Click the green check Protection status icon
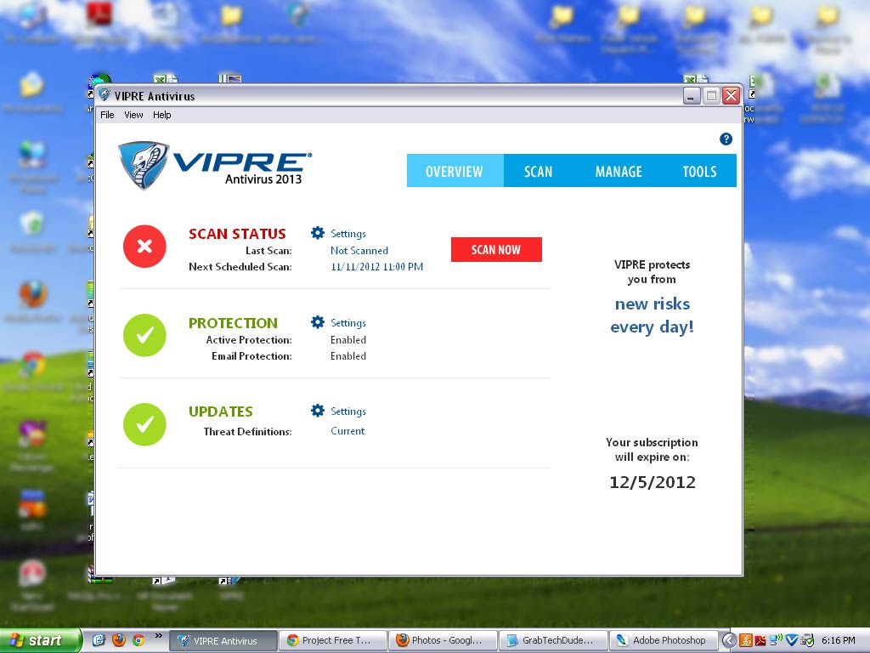This screenshot has height=653, width=870. tap(144, 335)
